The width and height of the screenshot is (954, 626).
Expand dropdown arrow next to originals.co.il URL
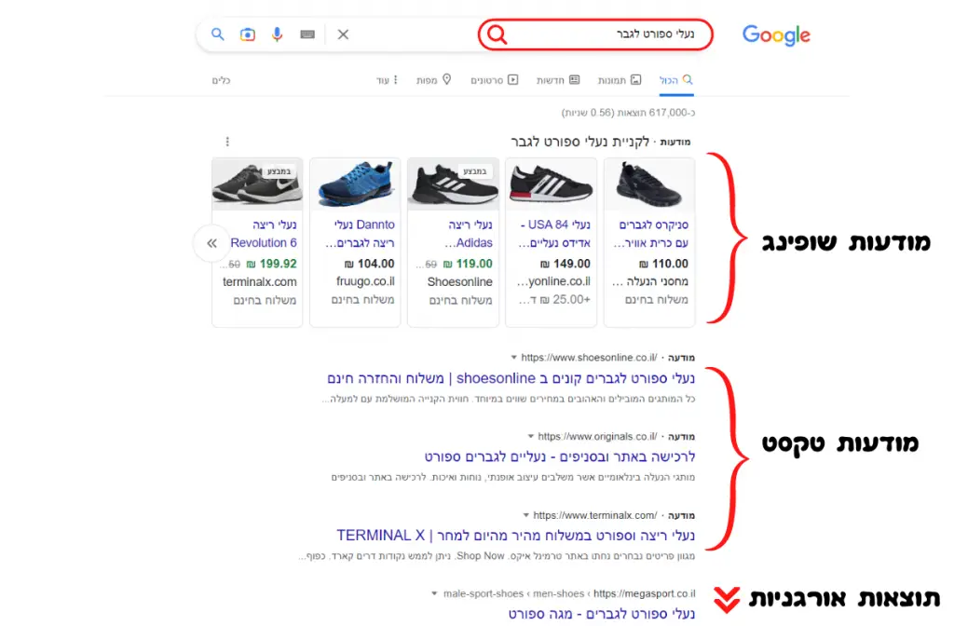(530, 437)
